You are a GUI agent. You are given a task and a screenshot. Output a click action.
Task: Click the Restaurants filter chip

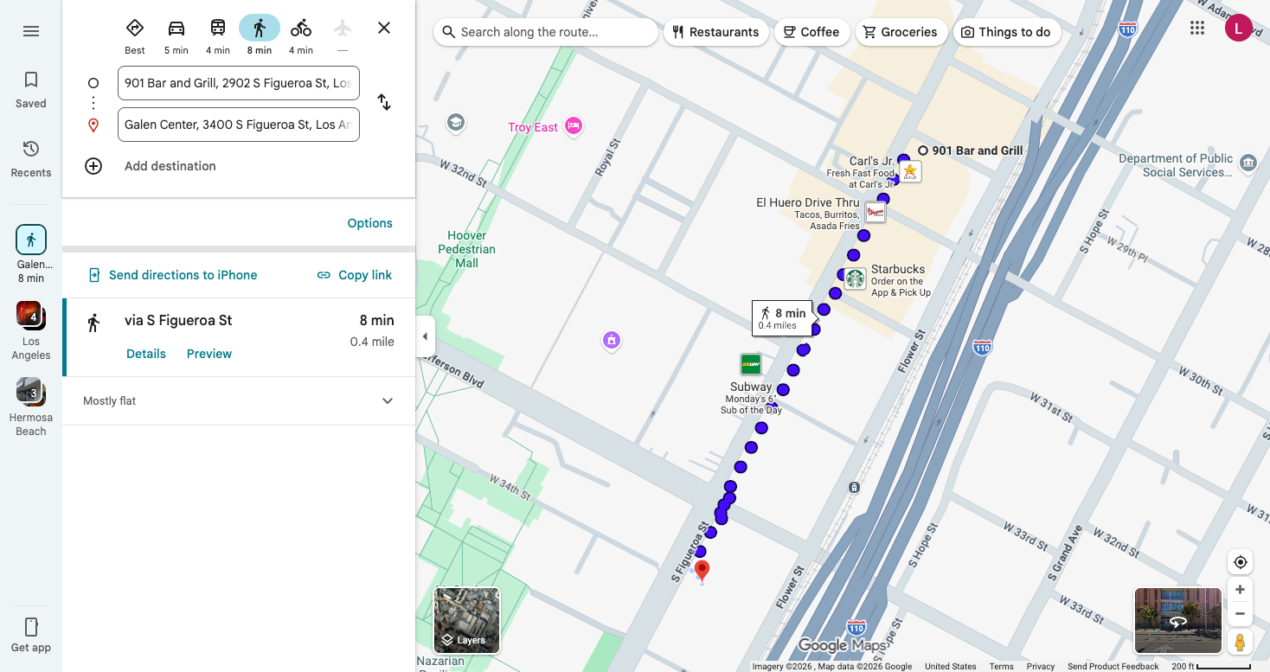click(x=715, y=32)
